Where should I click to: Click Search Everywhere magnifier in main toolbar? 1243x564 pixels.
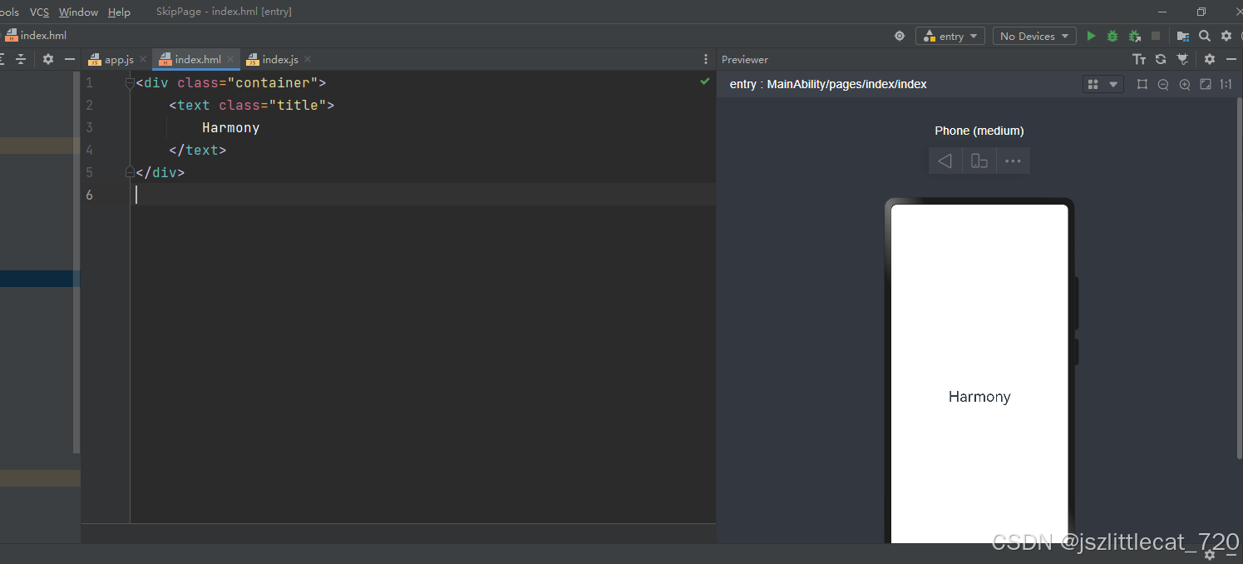tap(1205, 36)
